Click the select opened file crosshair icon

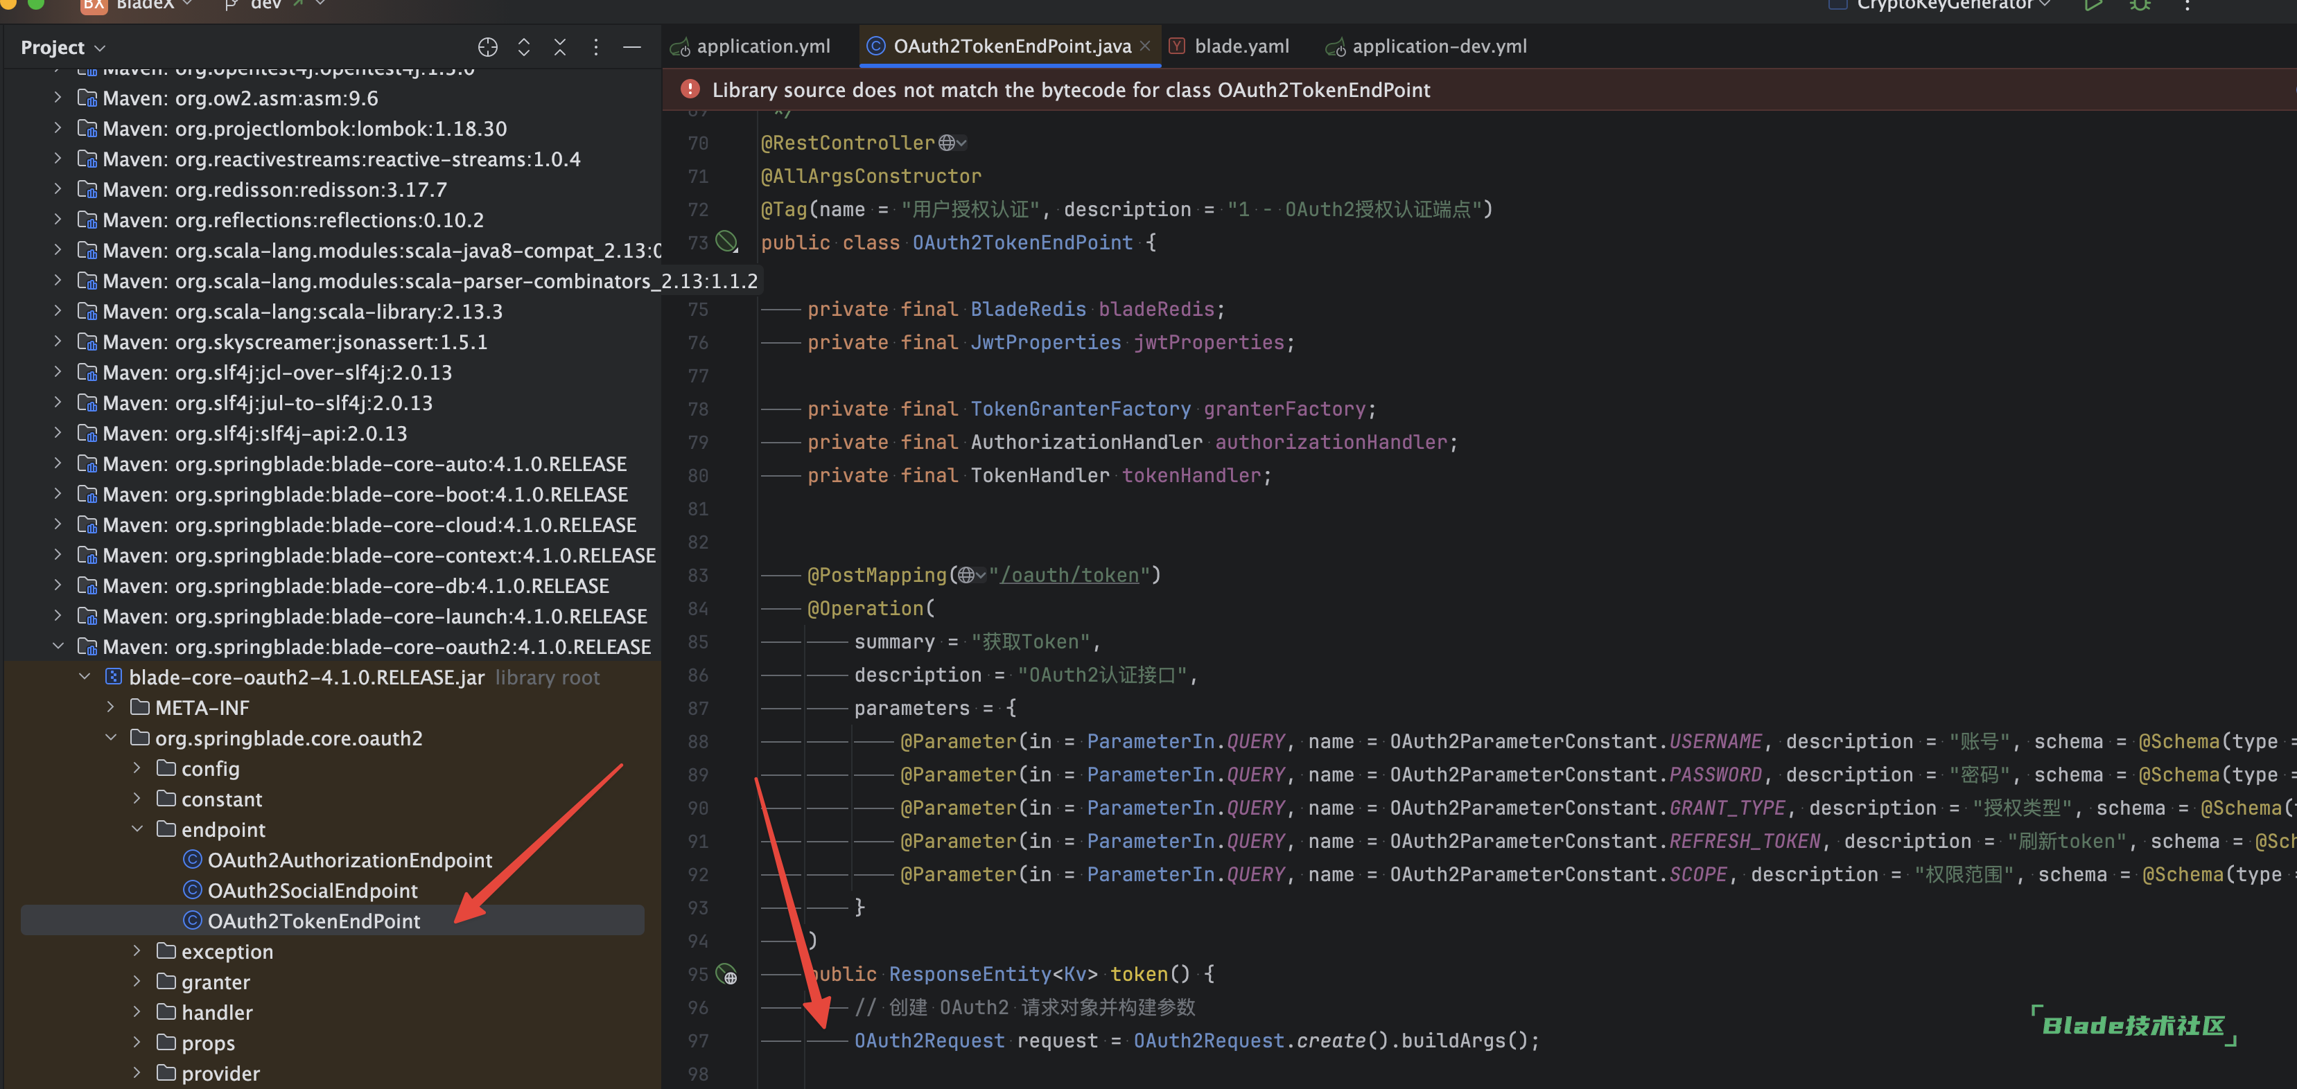[487, 47]
